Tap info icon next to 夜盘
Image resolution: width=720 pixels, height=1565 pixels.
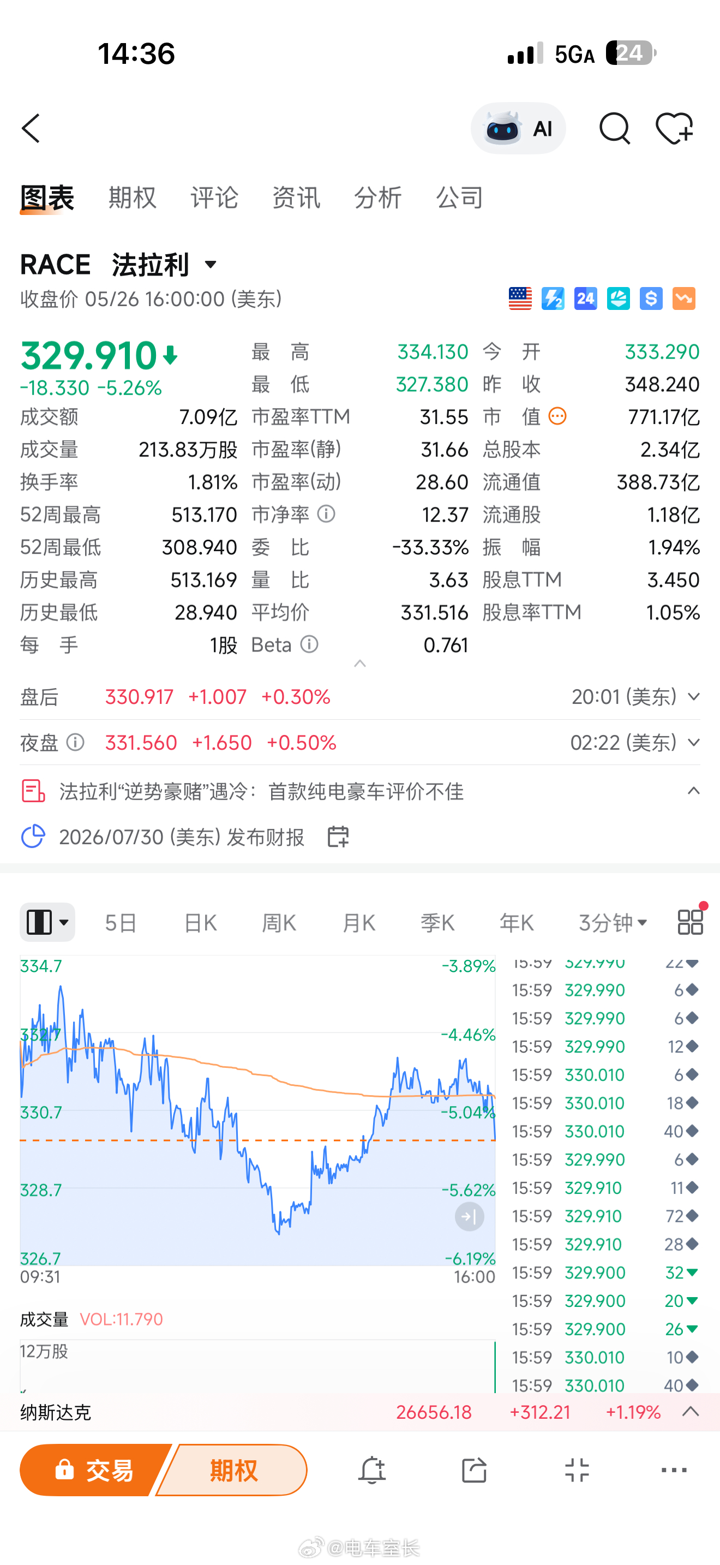coord(75,742)
